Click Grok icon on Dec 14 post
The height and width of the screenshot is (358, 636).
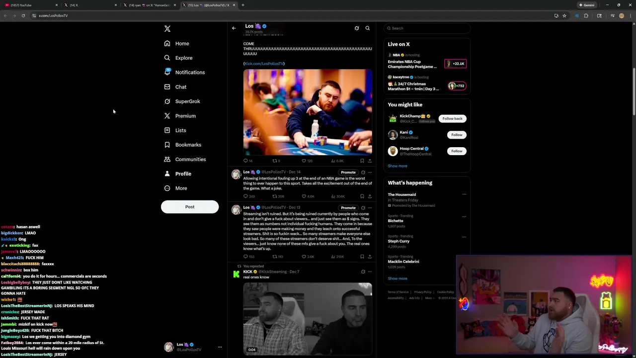363,173
